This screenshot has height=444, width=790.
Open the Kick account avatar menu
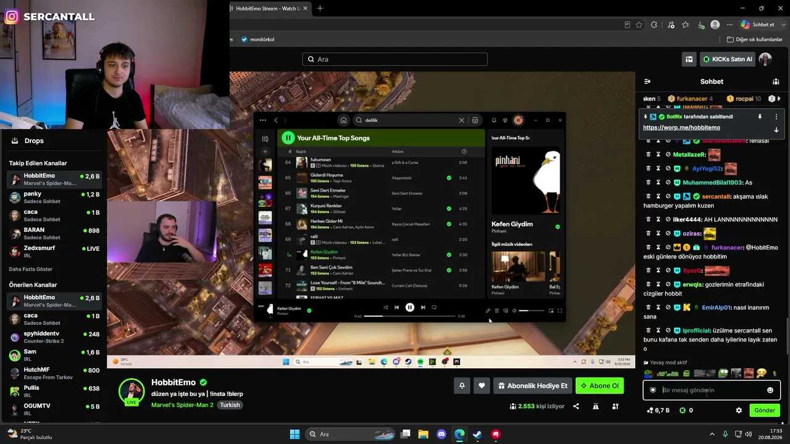pyautogui.click(x=765, y=59)
